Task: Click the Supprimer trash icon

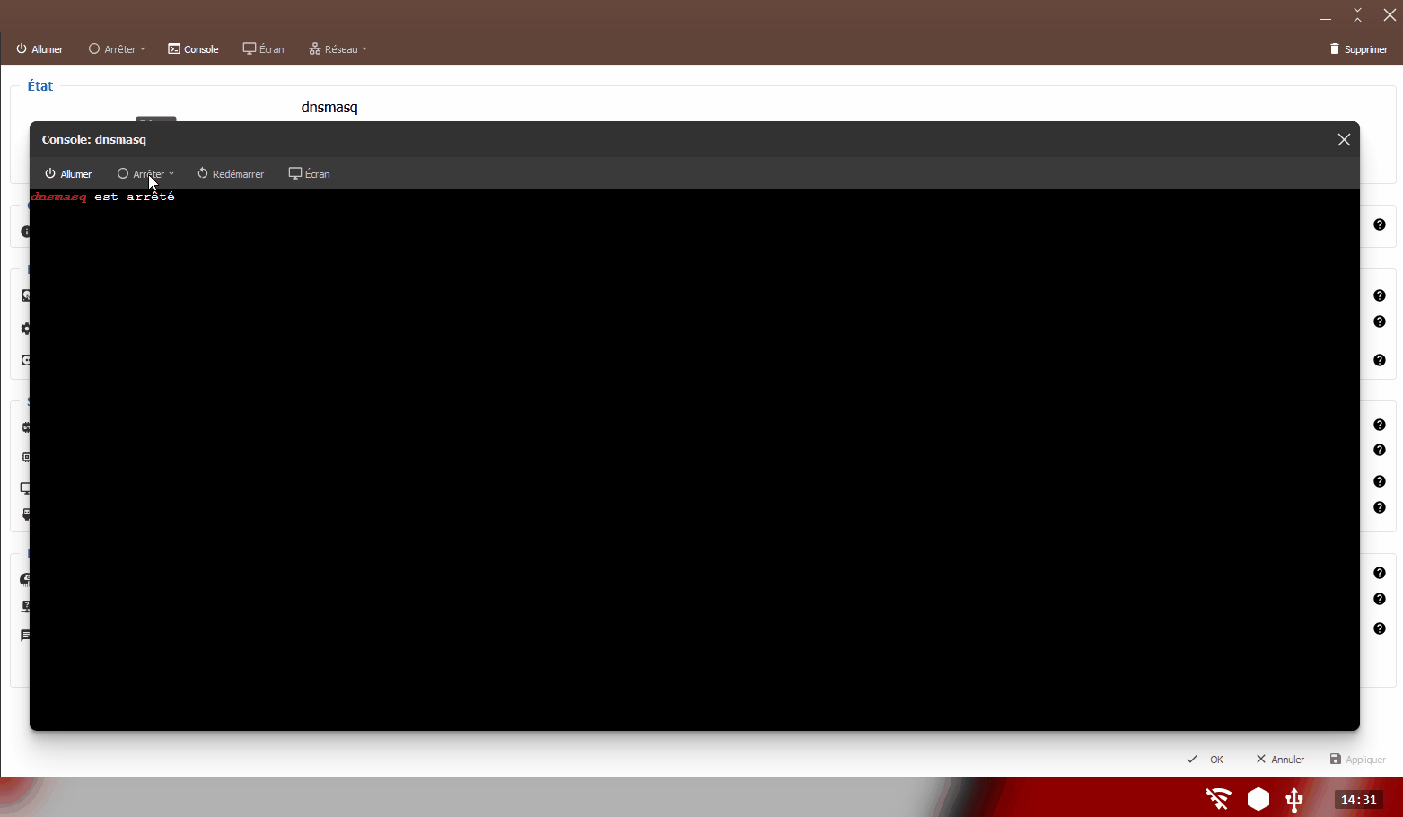Action: pyautogui.click(x=1335, y=48)
